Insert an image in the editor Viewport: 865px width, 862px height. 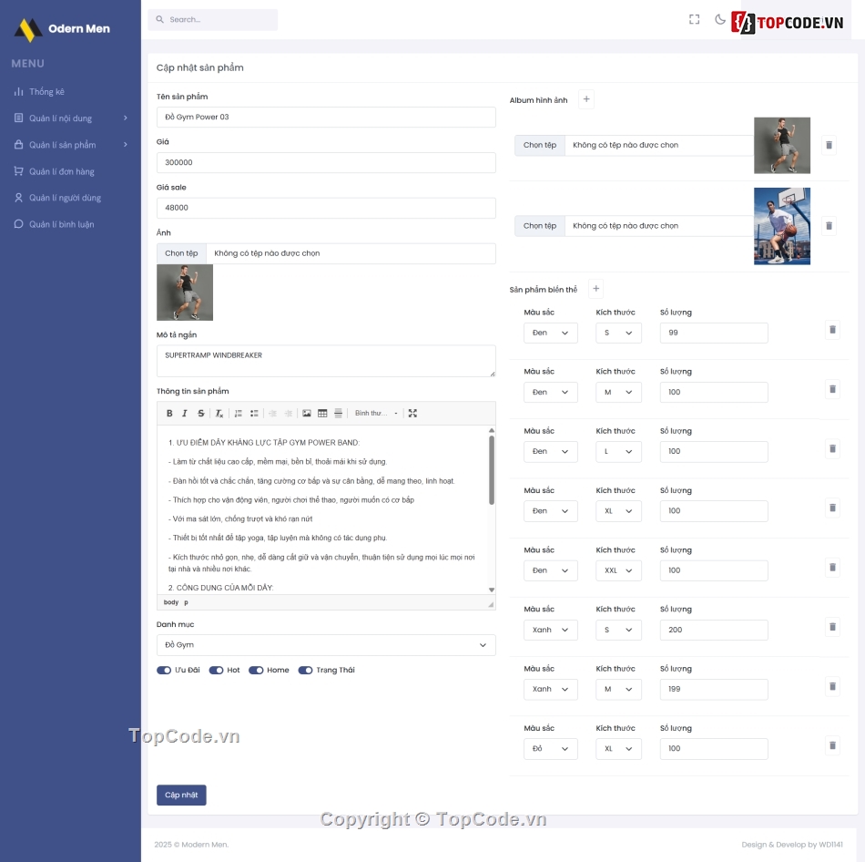307,414
